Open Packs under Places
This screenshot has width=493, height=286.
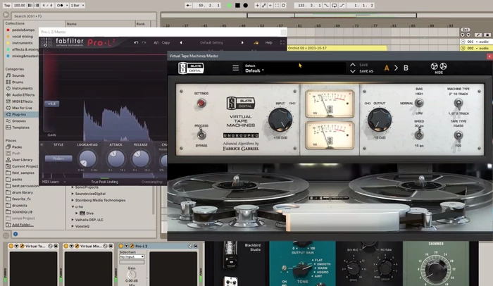[x=17, y=147]
